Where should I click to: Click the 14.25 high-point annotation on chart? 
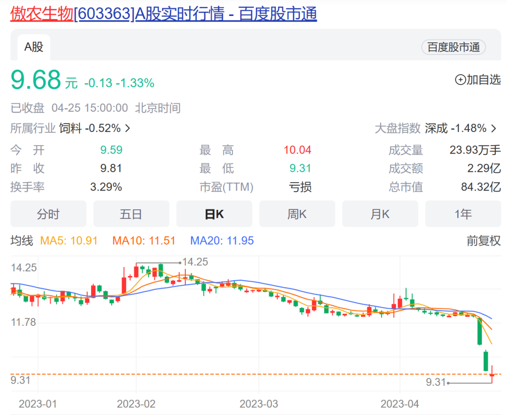click(x=195, y=262)
